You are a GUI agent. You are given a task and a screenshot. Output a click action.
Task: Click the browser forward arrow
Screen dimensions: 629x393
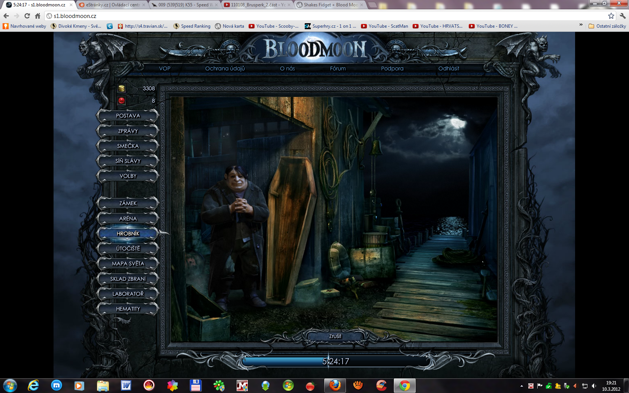pyautogui.click(x=16, y=16)
